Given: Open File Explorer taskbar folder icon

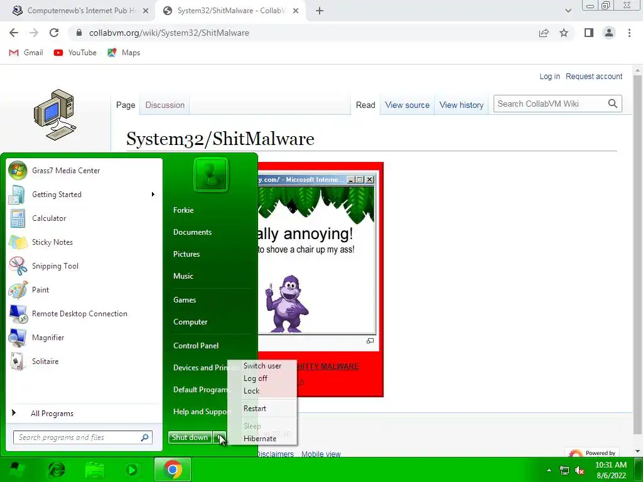Looking at the screenshot, I should tap(95, 469).
